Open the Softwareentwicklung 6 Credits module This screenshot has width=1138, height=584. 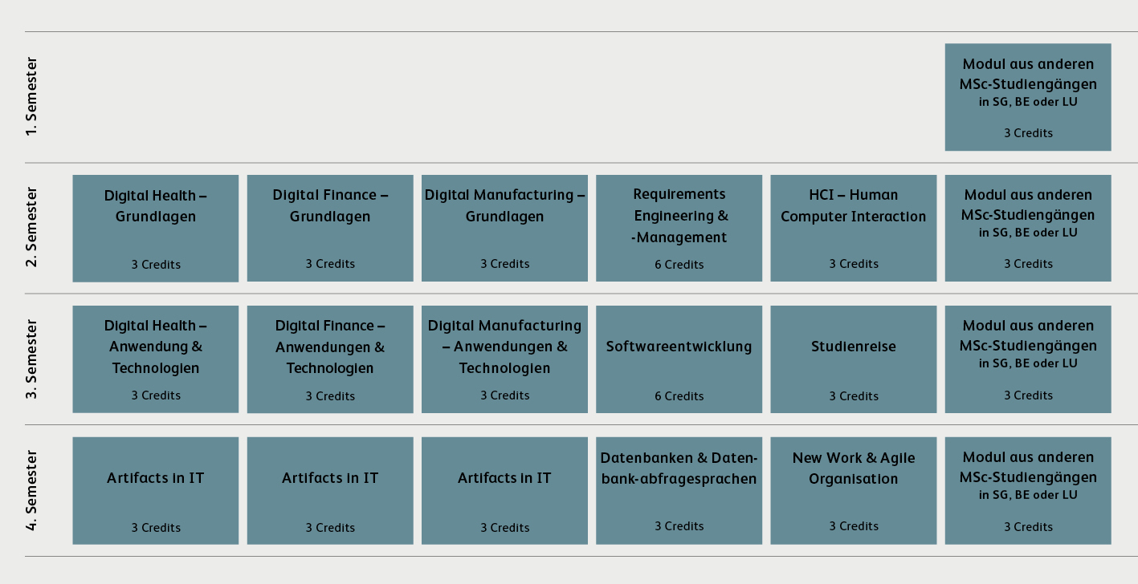point(679,359)
